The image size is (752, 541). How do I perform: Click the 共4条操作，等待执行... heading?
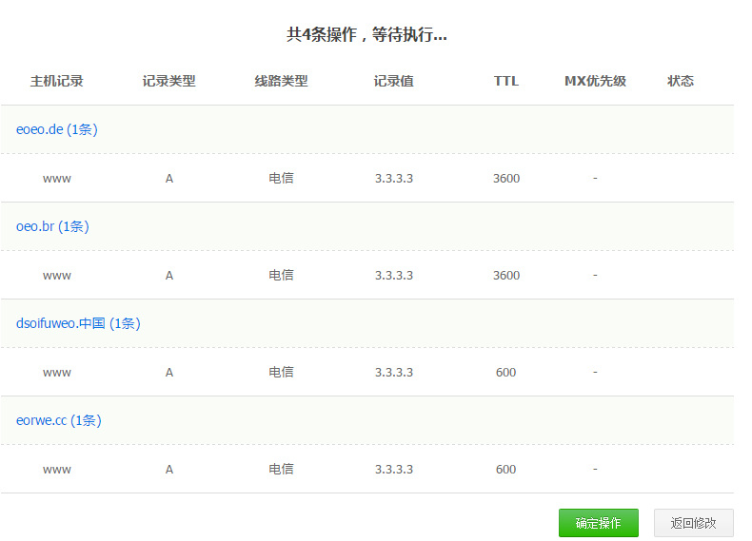(366, 34)
